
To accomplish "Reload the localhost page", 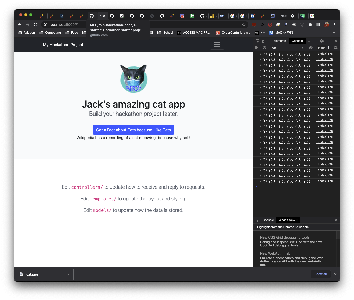I will click(x=36, y=25).
